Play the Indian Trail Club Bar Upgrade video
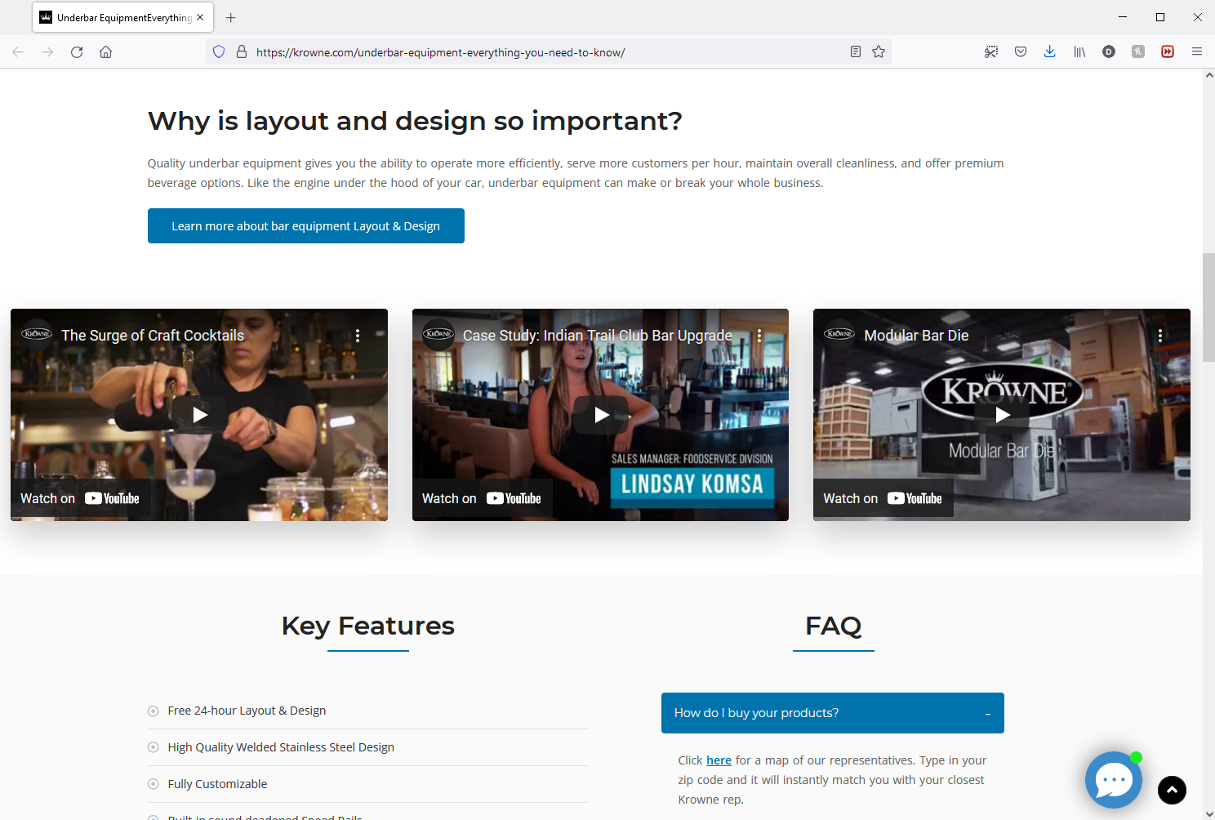 [x=601, y=415]
